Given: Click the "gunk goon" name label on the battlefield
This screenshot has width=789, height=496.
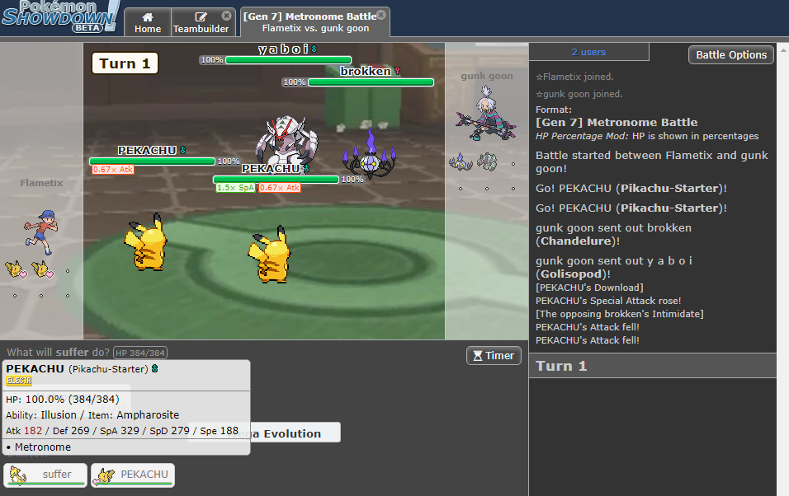Looking at the screenshot, I should pos(487,76).
